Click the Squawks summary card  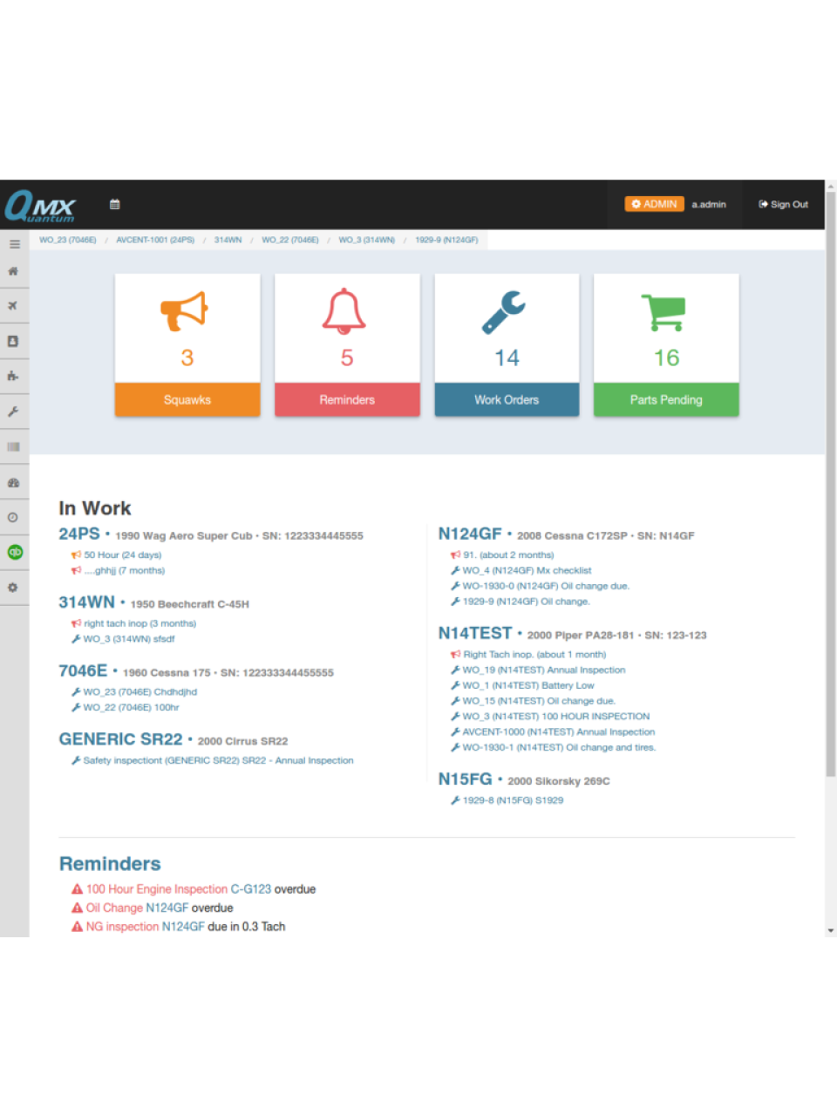coord(187,345)
